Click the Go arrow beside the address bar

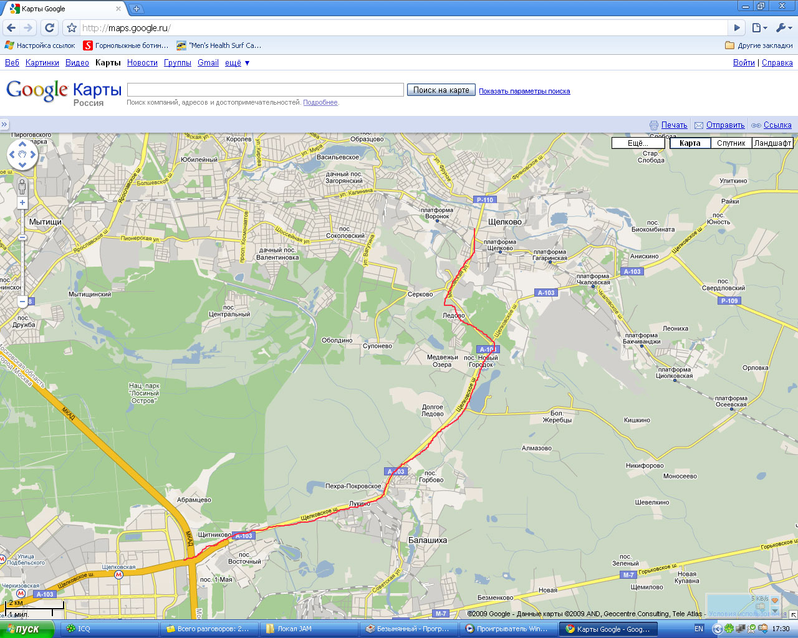point(737,27)
